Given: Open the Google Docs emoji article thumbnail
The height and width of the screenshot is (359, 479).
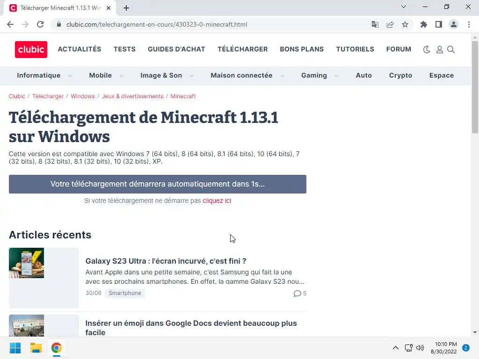Looking at the screenshot, I should [x=44, y=325].
